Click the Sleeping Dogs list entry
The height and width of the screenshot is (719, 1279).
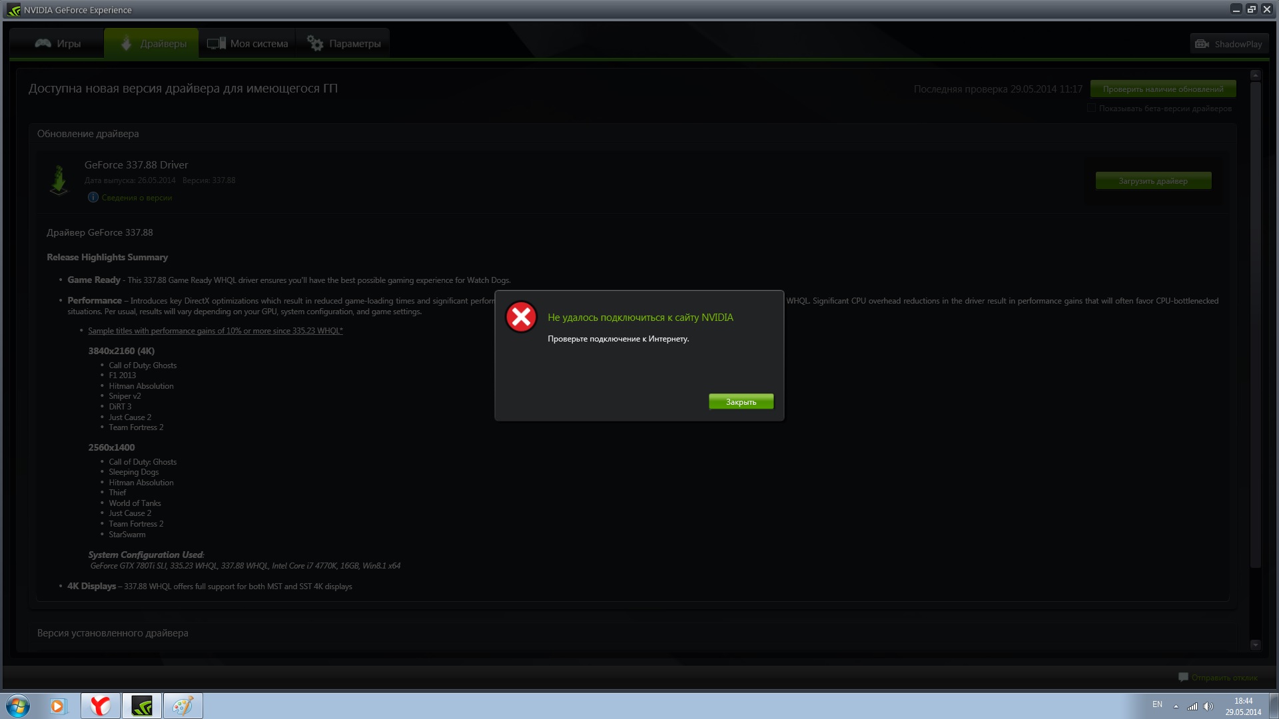pyautogui.click(x=134, y=472)
